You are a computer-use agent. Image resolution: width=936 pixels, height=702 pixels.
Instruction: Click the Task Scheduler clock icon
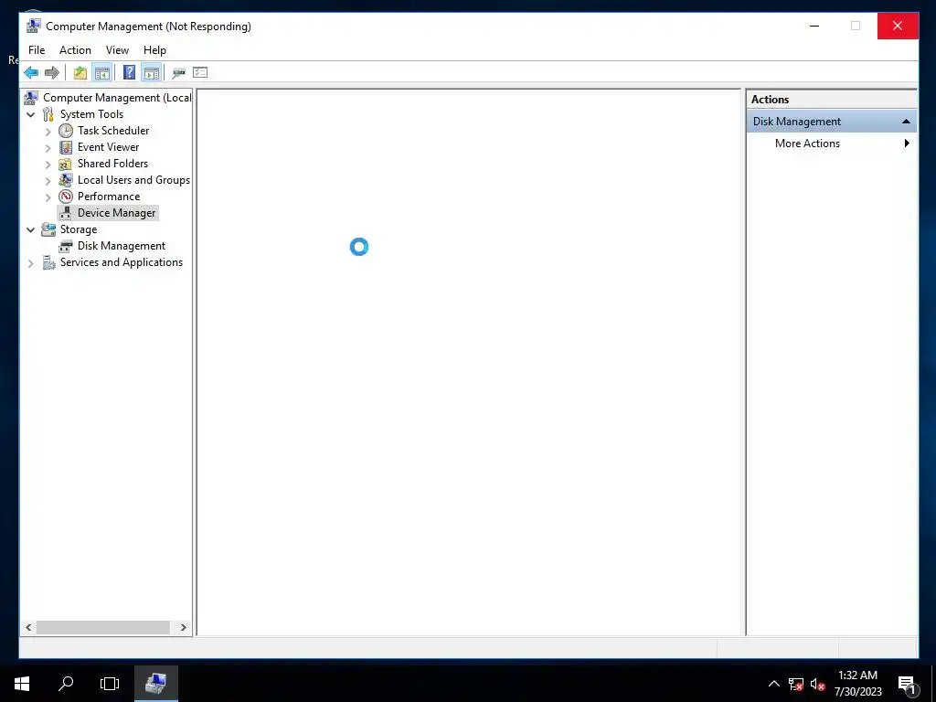click(66, 131)
